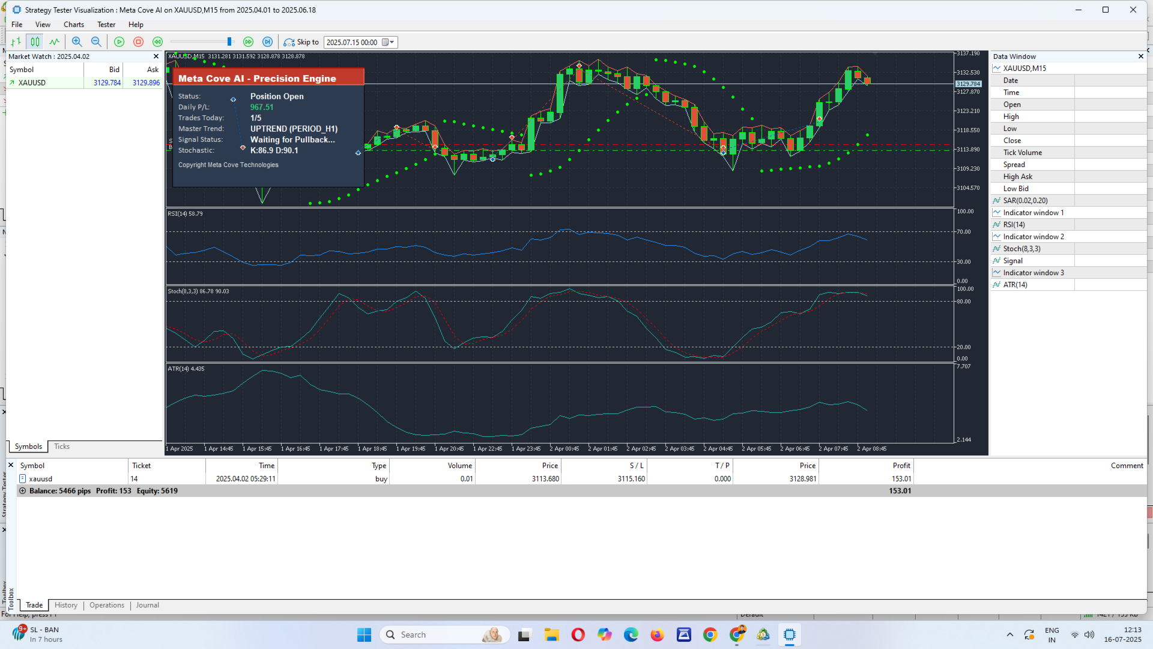Open Microsoft Edge from taskbar
Image resolution: width=1153 pixels, height=649 pixels.
(631, 635)
